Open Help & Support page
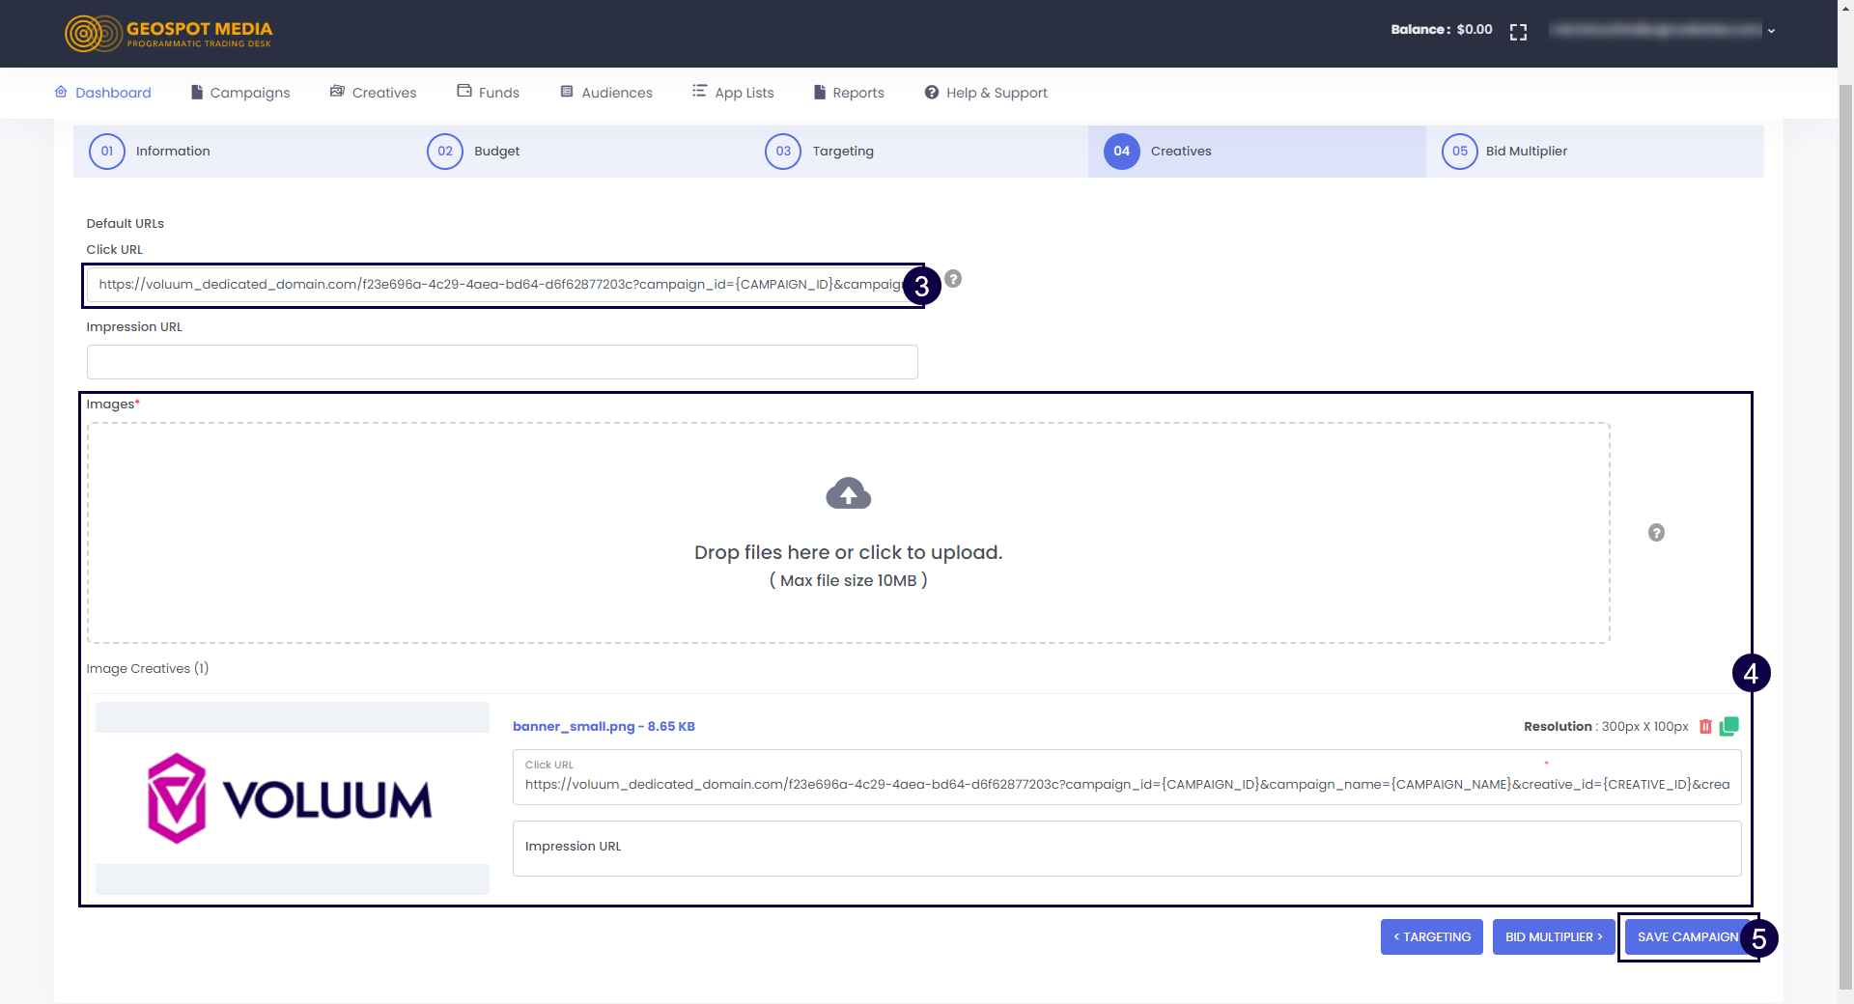Viewport: 1854px width, 1004px height. pos(986,93)
